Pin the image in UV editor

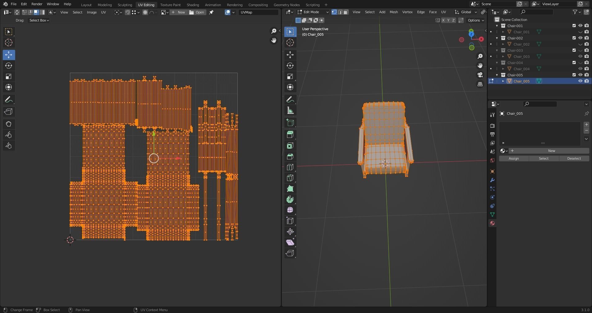pyautogui.click(x=212, y=12)
